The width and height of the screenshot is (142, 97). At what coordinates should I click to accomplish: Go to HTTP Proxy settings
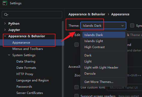[25, 74]
